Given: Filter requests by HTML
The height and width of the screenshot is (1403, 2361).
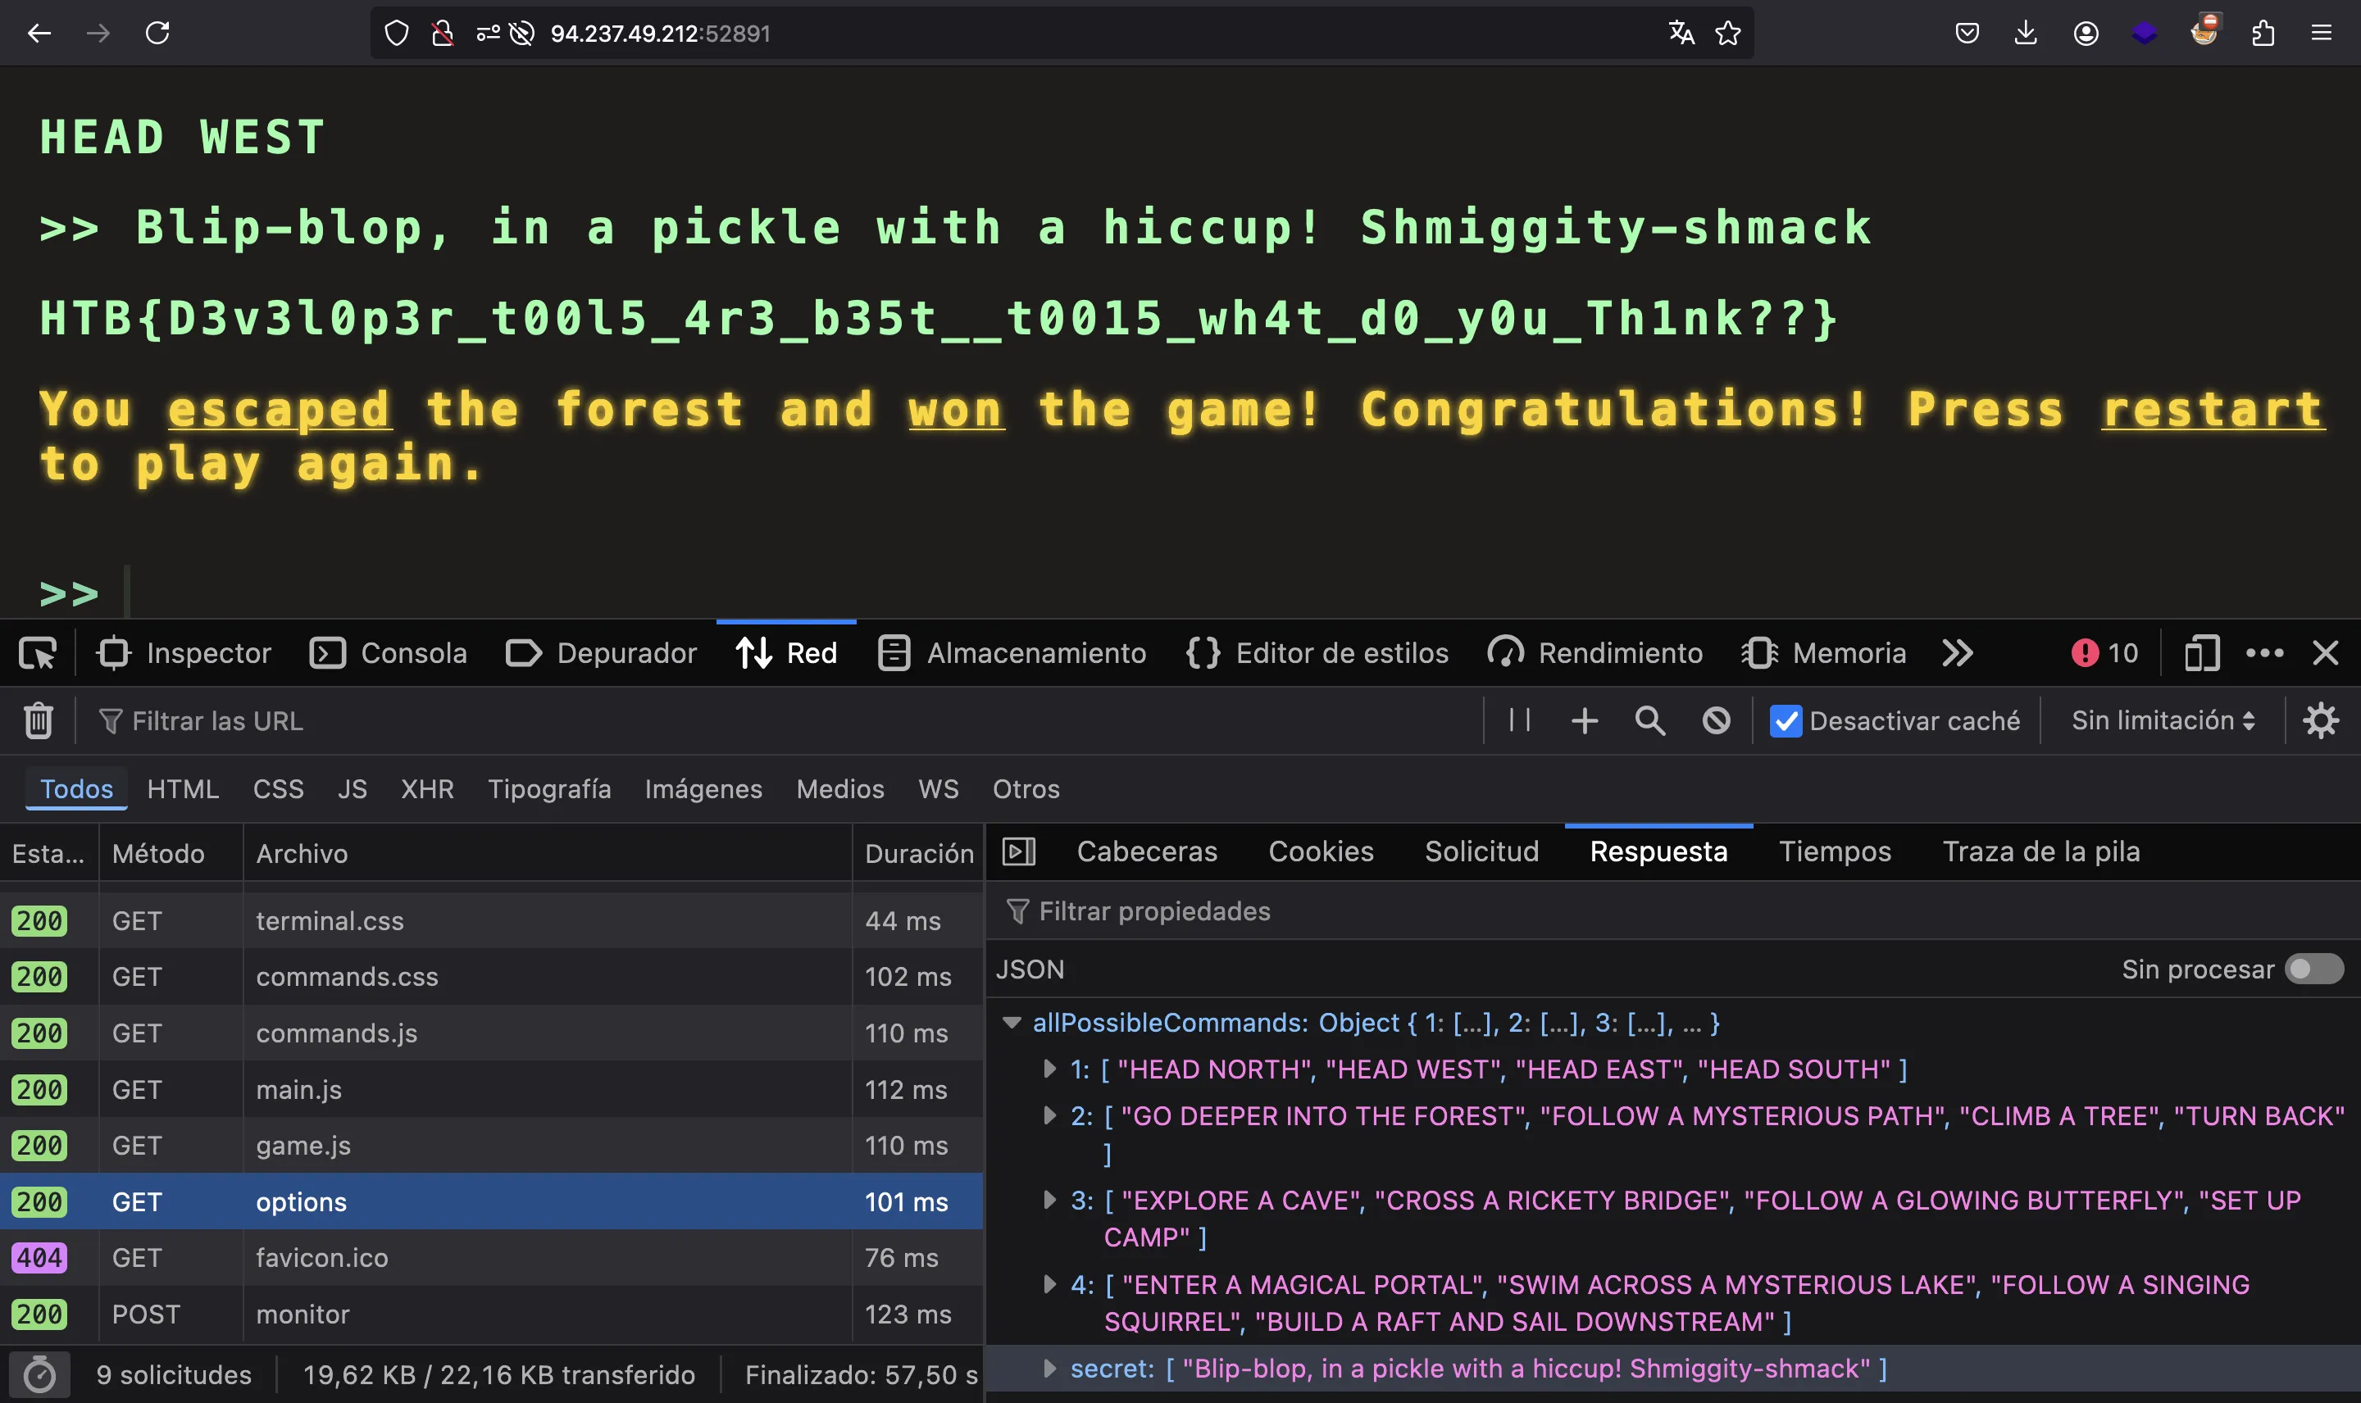Looking at the screenshot, I should [183, 789].
